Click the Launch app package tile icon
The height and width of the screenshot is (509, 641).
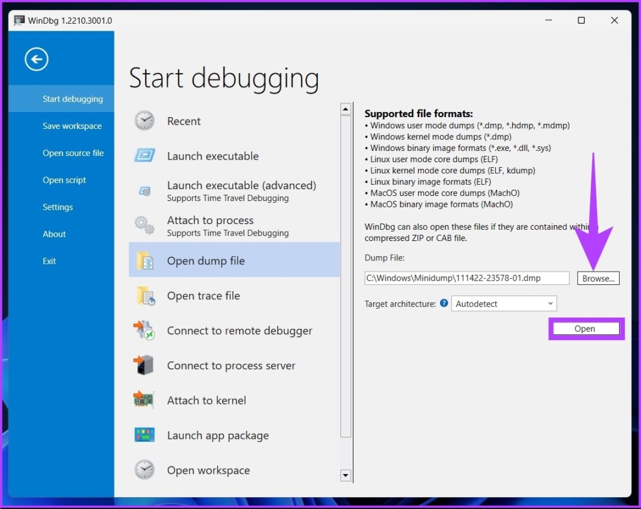pyautogui.click(x=145, y=435)
